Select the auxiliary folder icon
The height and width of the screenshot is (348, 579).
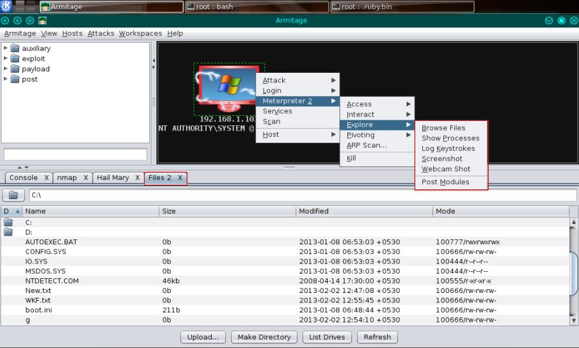pos(15,48)
